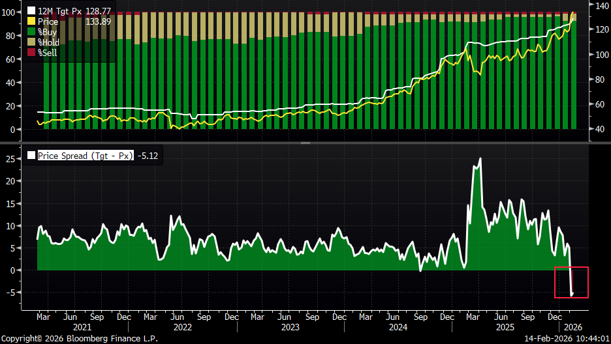Click the 2026 year label on axis

pyautogui.click(x=573, y=327)
